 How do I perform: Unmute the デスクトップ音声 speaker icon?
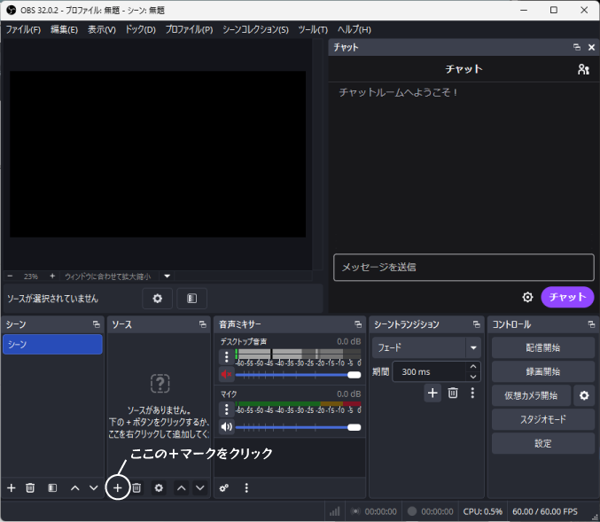pyautogui.click(x=227, y=375)
